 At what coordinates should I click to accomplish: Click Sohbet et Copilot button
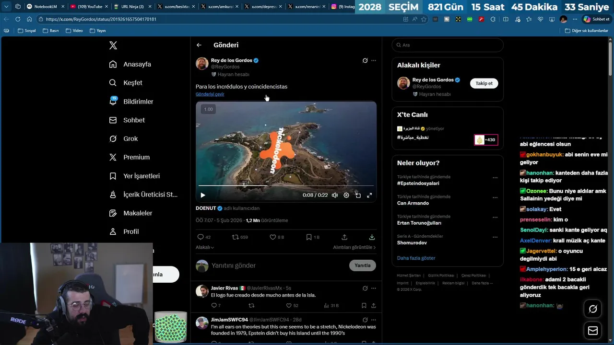(596, 19)
